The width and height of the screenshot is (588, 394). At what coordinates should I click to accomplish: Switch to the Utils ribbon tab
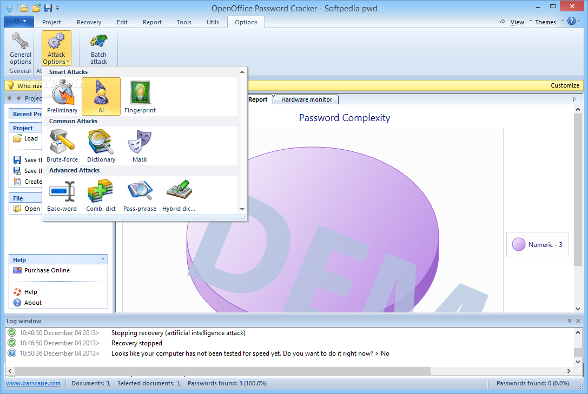click(213, 22)
